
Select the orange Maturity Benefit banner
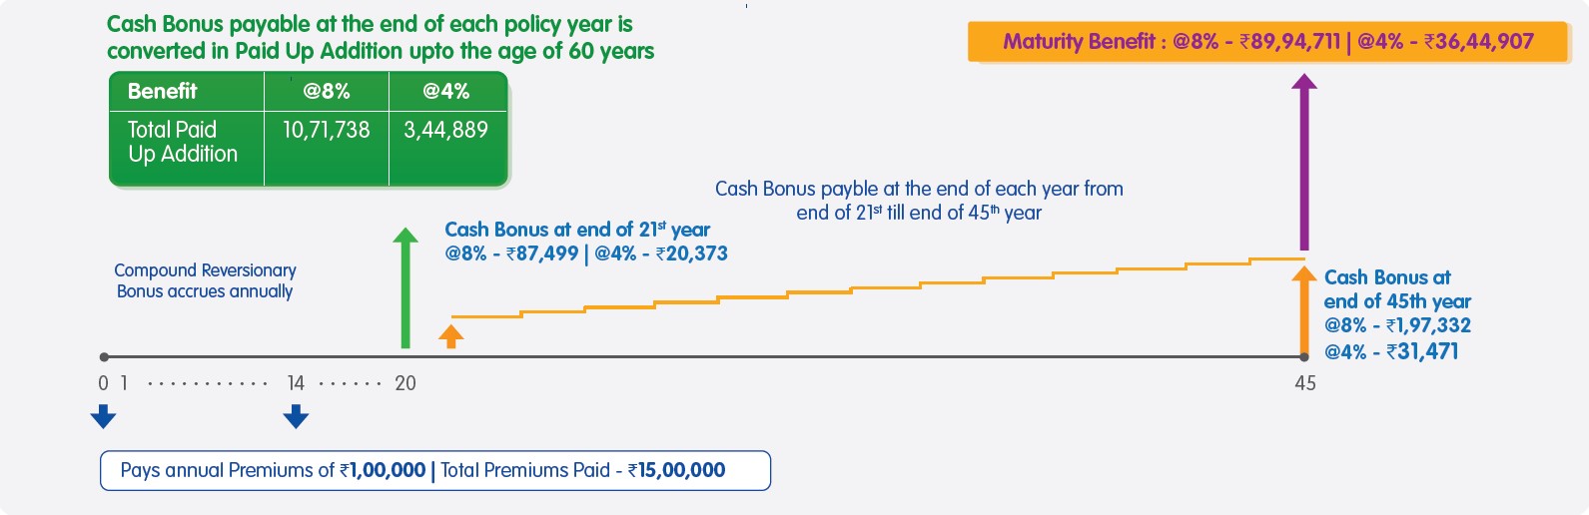[x=1267, y=42]
